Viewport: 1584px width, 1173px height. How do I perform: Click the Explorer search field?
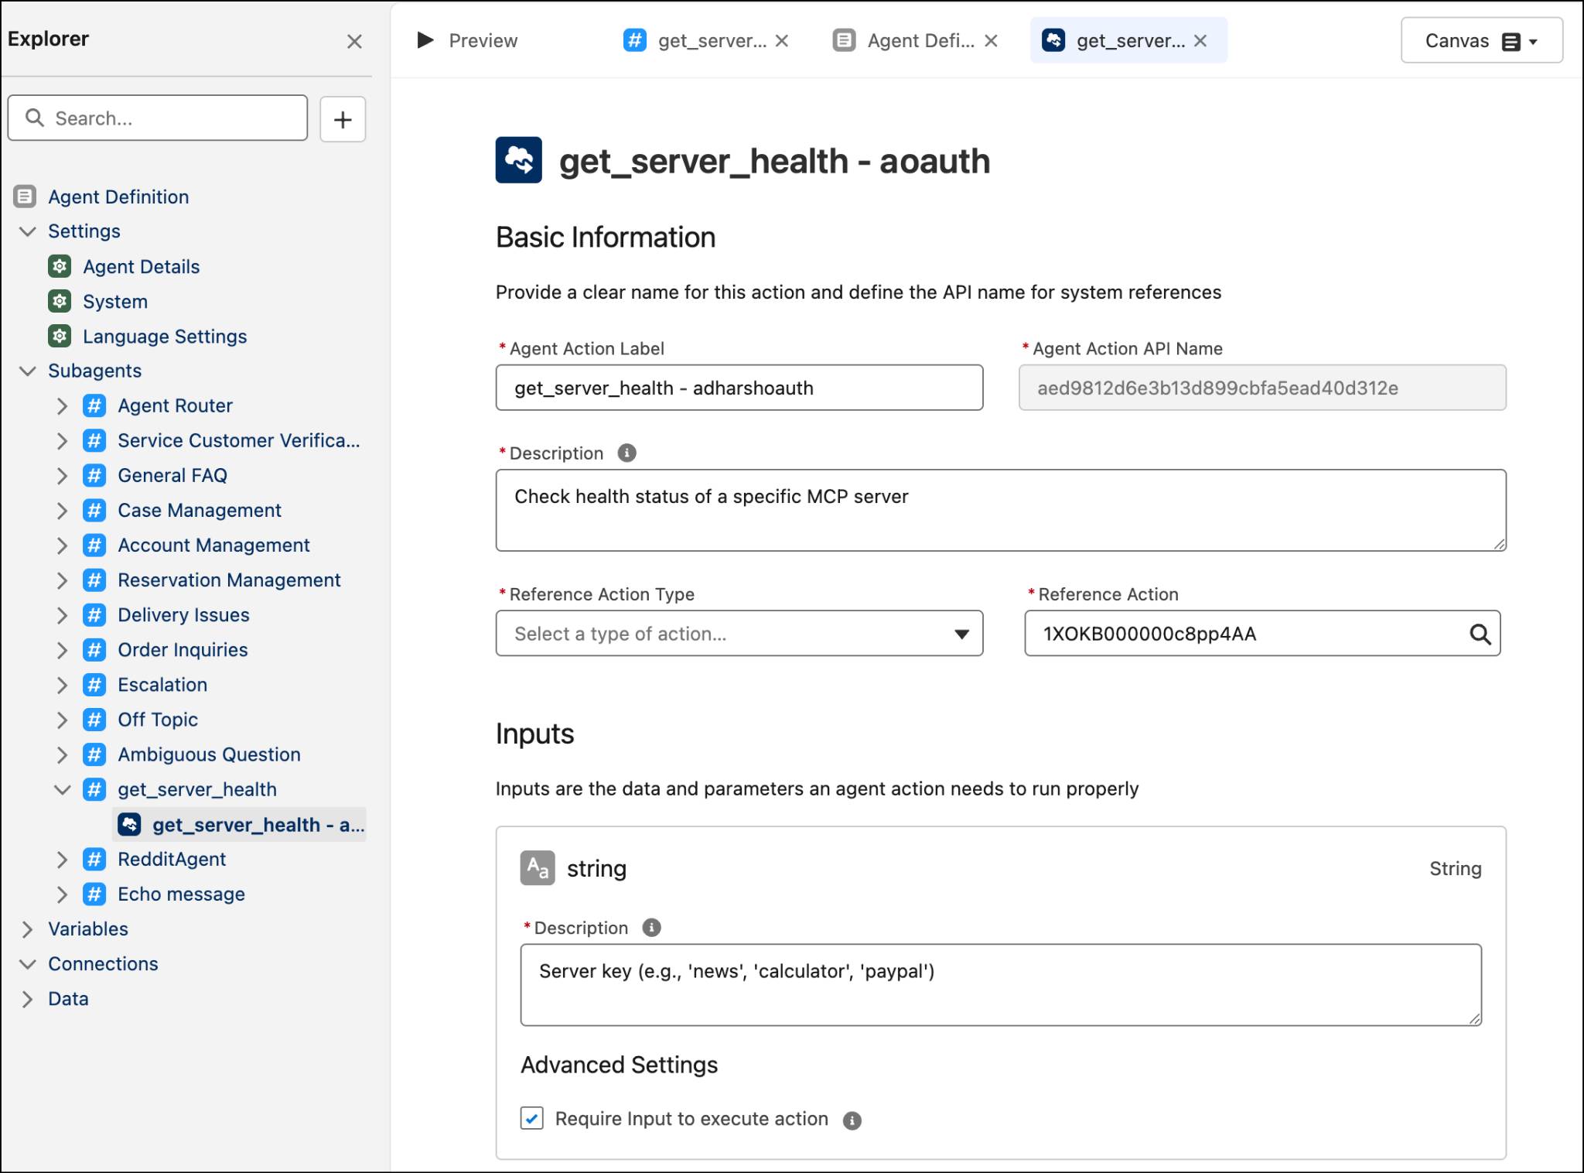pos(158,118)
